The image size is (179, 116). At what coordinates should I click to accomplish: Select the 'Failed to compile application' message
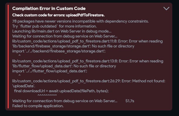pyautogui.click(x=38, y=106)
